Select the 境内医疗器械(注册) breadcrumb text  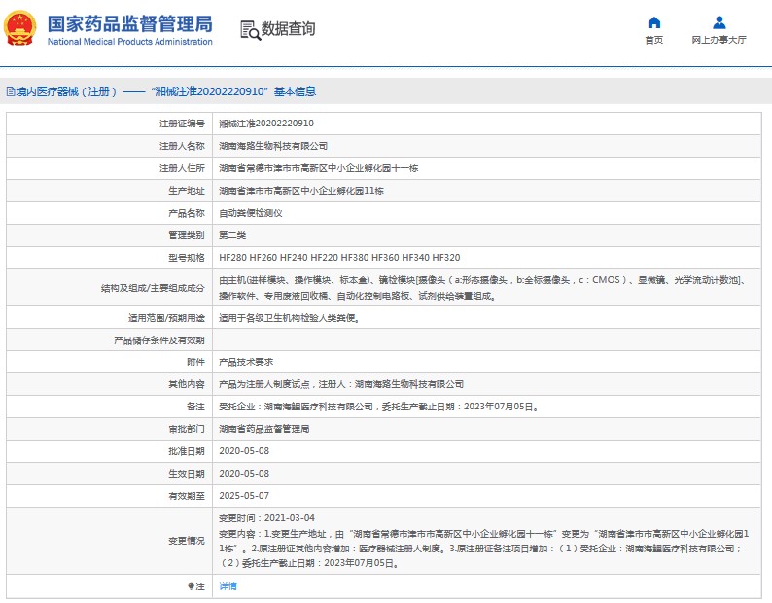coord(66,91)
